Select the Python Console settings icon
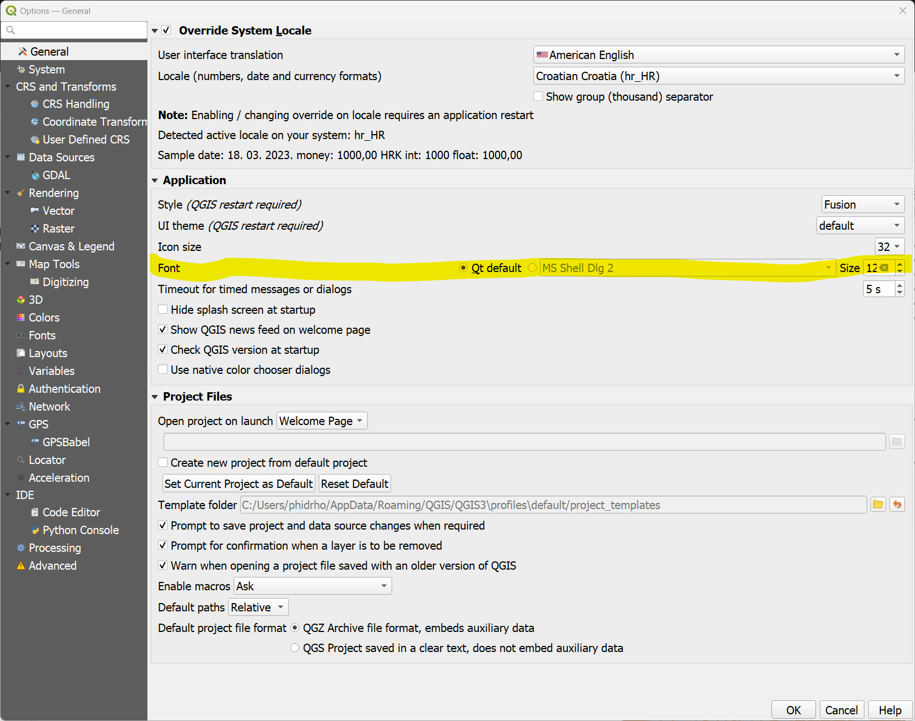Image resolution: width=915 pixels, height=721 pixels. 35,530
